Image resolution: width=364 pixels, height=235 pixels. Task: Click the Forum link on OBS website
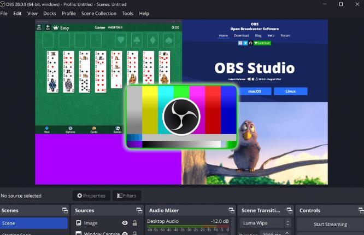285,36
